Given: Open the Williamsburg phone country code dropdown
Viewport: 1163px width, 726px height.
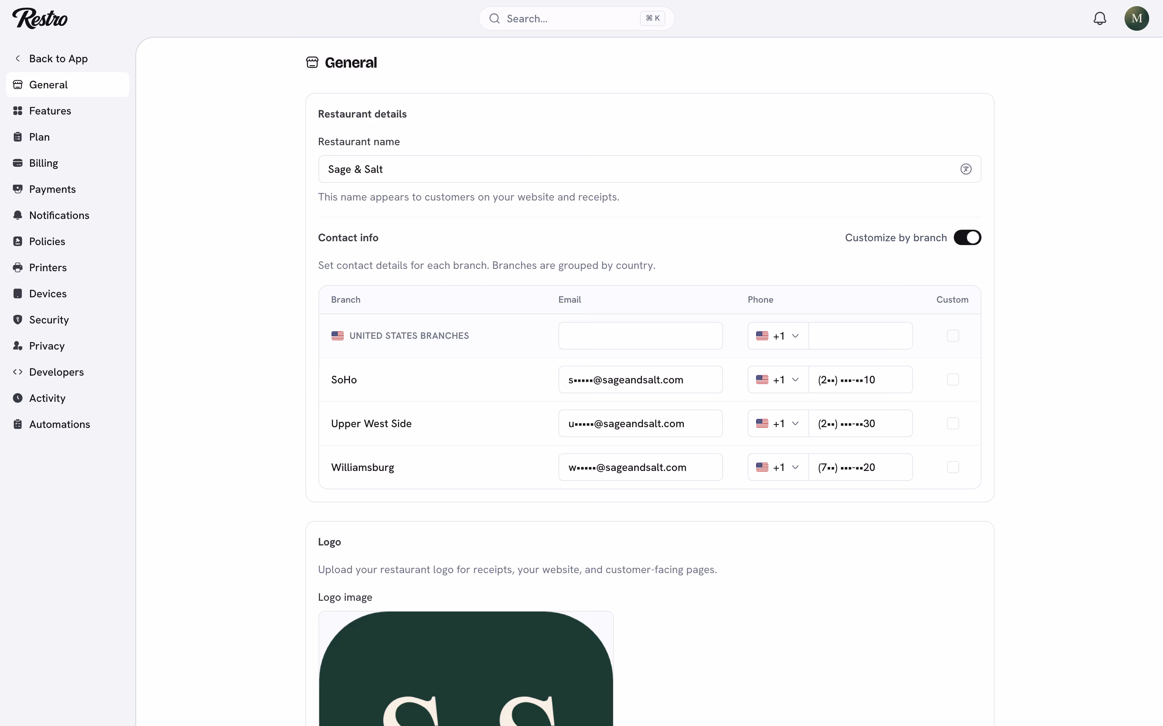Looking at the screenshot, I should [x=778, y=467].
